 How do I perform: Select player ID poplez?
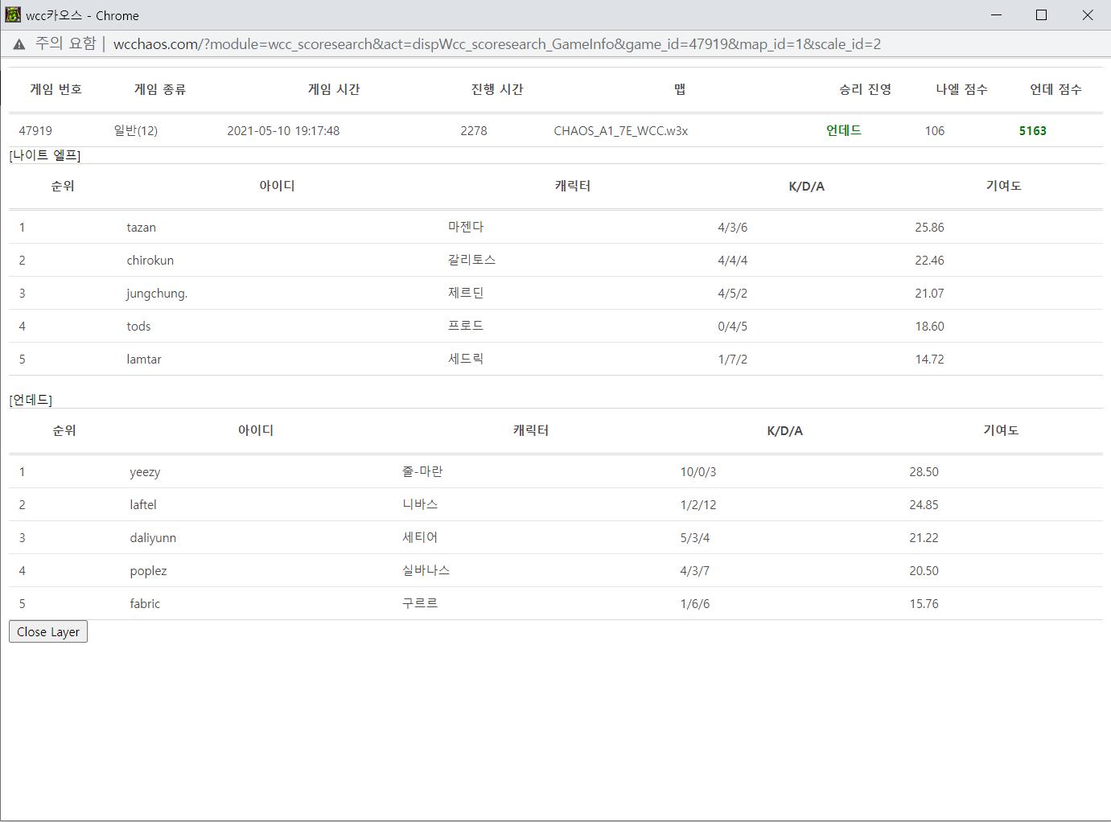click(x=148, y=570)
